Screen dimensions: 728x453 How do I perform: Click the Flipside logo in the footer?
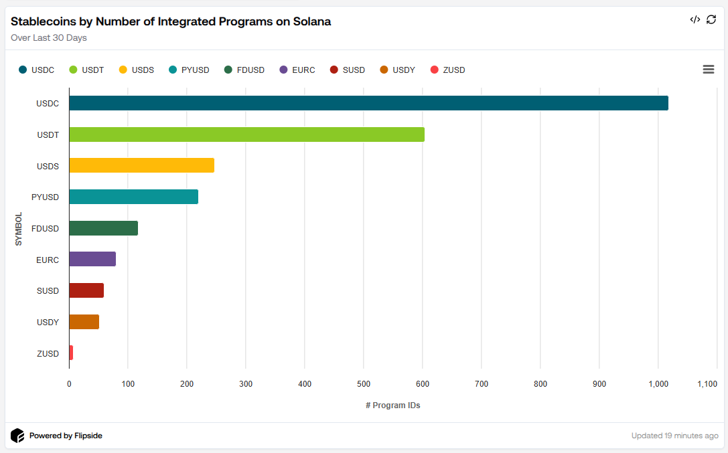pyautogui.click(x=17, y=435)
